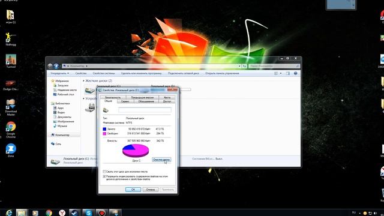The width and height of the screenshot is (384, 216).
Task: Open Explorer help question-mark icon
Action: [296, 73]
